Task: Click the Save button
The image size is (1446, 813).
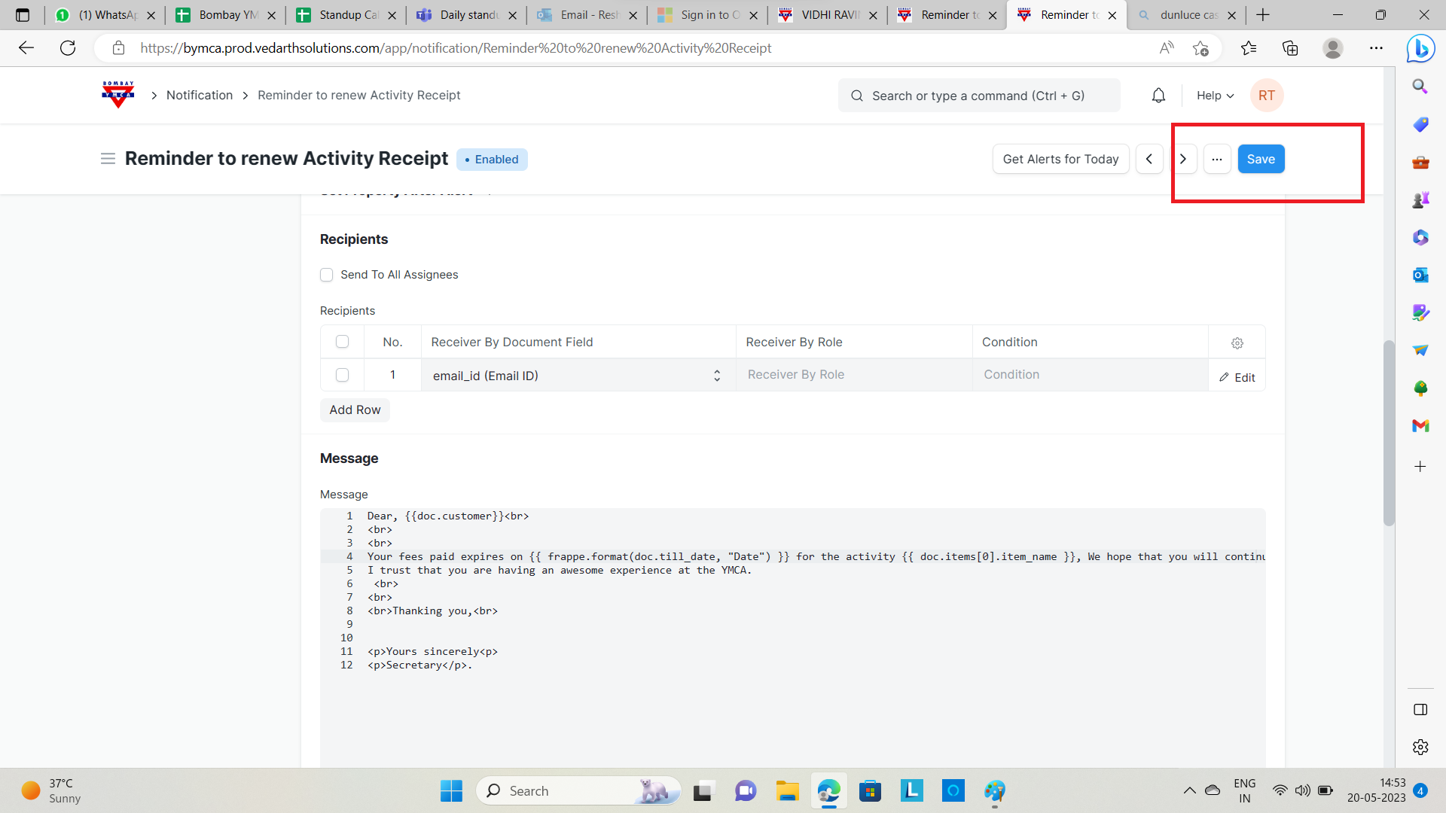Action: tap(1261, 159)
